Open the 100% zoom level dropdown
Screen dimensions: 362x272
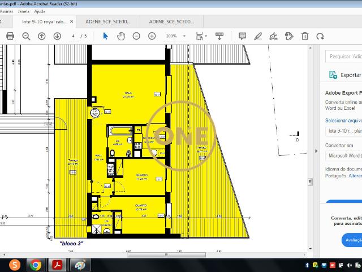pyautogui.click(x=176, y=36)
